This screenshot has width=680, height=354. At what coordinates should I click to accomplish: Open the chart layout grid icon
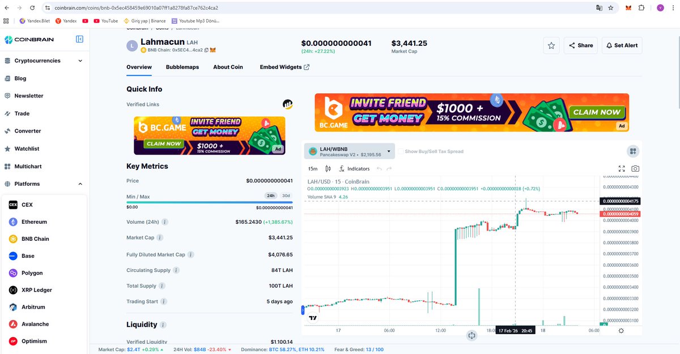coord(633,151)
